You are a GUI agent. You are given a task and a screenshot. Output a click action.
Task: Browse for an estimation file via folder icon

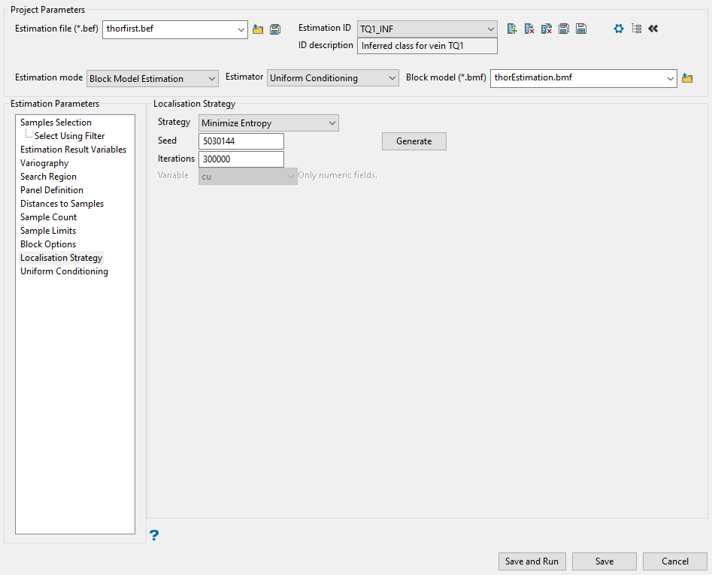click(x=258, y=29)
